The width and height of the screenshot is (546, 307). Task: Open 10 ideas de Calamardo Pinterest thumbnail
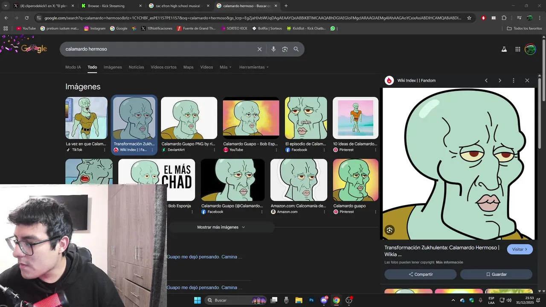point(355,118)
